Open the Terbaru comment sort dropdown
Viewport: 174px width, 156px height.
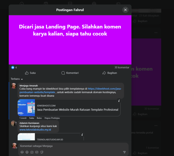(x=17, y=79)
